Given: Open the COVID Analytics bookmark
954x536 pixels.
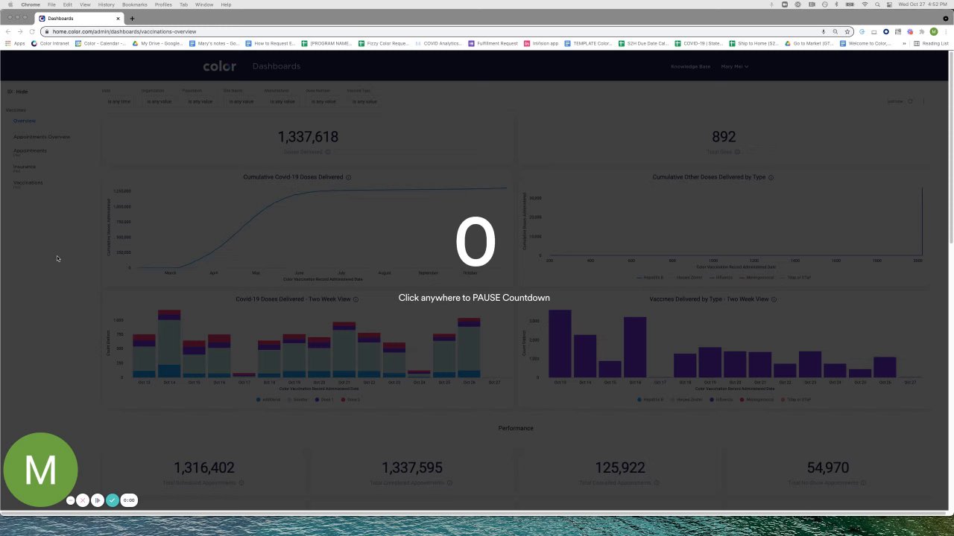Looking at the screenshot, I should [x=438, y=43].
